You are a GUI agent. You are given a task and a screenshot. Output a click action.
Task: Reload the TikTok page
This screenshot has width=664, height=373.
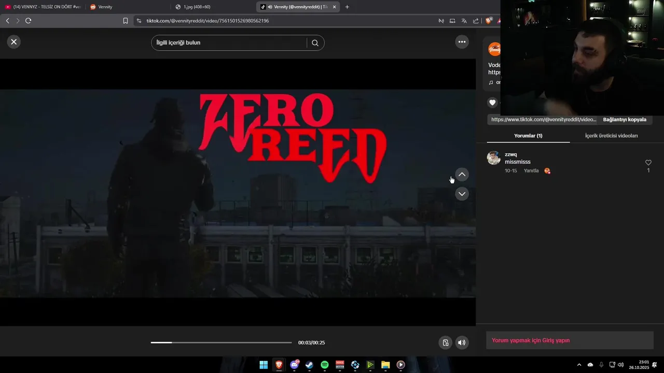pos(28,21)
